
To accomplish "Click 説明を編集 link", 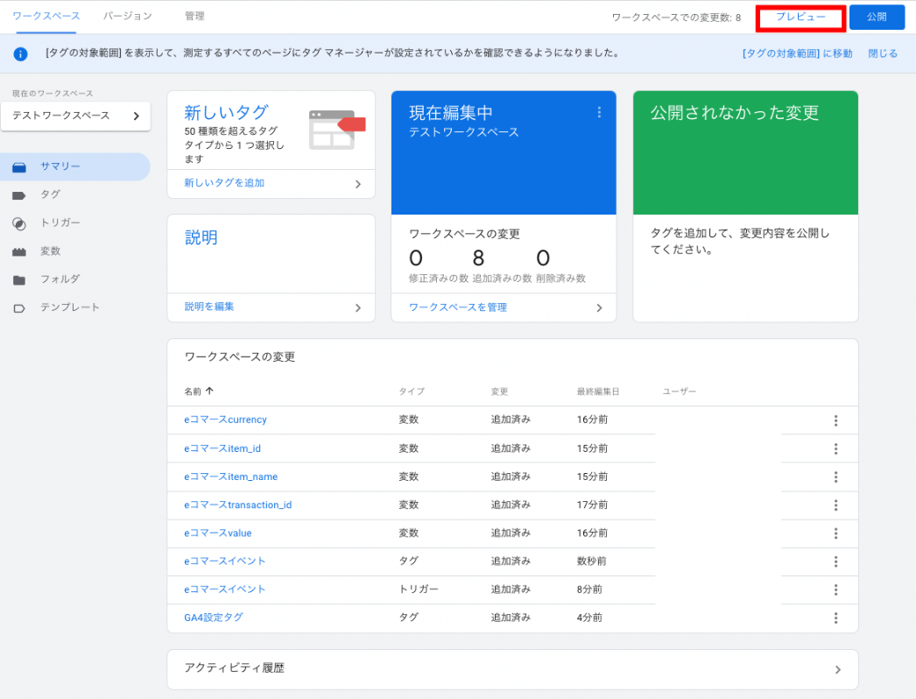I will 209,307.
